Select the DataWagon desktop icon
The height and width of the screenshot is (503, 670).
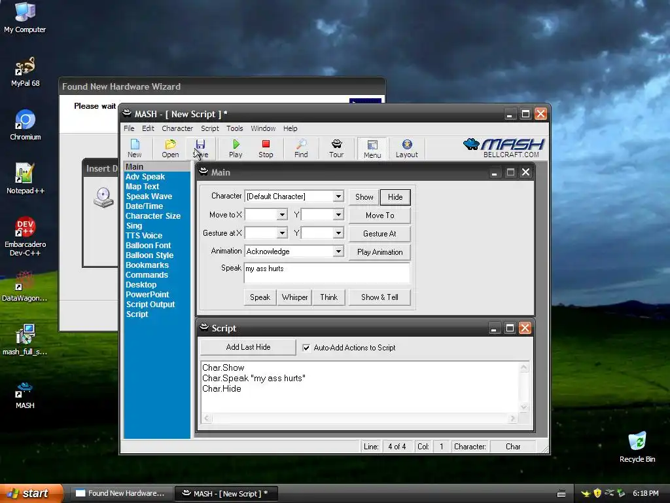tap(24, 287)
